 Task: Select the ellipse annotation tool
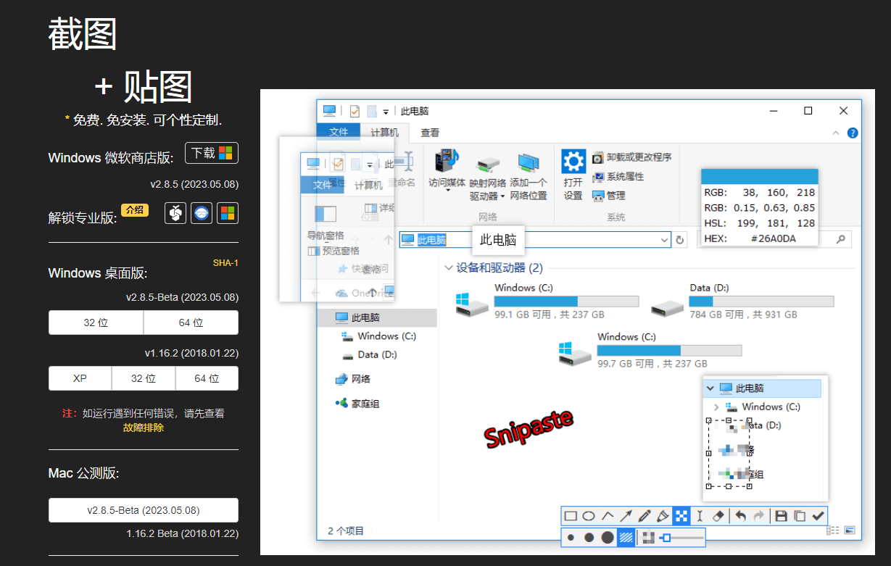point(589,515)
